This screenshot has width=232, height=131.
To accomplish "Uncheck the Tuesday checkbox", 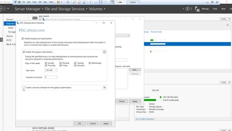I will (75, 63).
